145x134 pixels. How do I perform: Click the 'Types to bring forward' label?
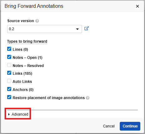pyautogui.click(x=27, y=41)
